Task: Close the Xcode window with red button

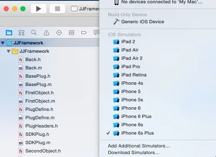Action: 6,9
